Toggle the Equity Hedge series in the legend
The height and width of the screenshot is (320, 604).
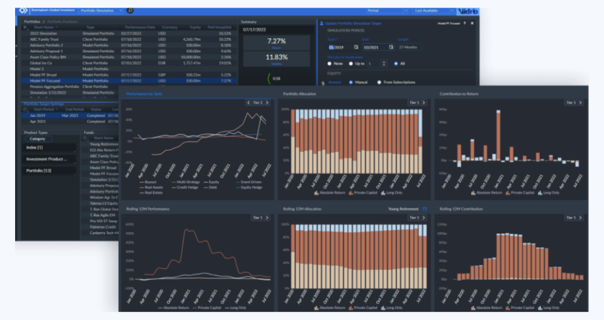249,187
